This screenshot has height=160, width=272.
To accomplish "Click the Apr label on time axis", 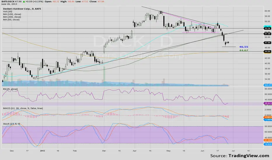I will [135, 151].
